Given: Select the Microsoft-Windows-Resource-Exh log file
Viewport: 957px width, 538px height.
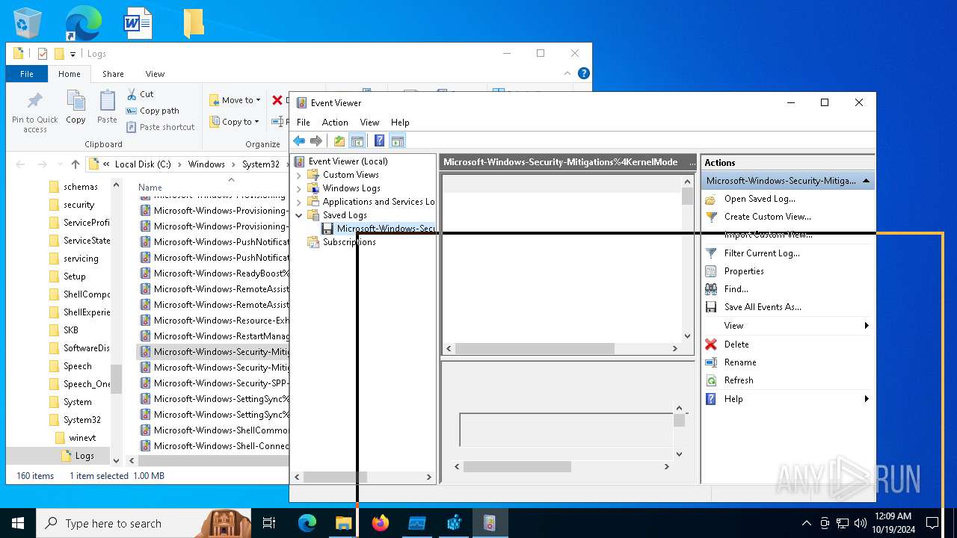Looking at the screenshot, I should coord(214,321).
